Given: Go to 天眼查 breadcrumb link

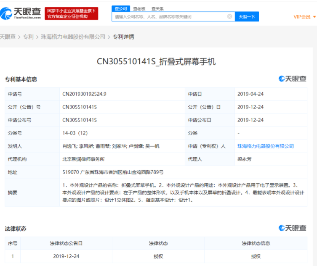Looking at the screenshot, I should pyautogui.click(x=8, y=37).
